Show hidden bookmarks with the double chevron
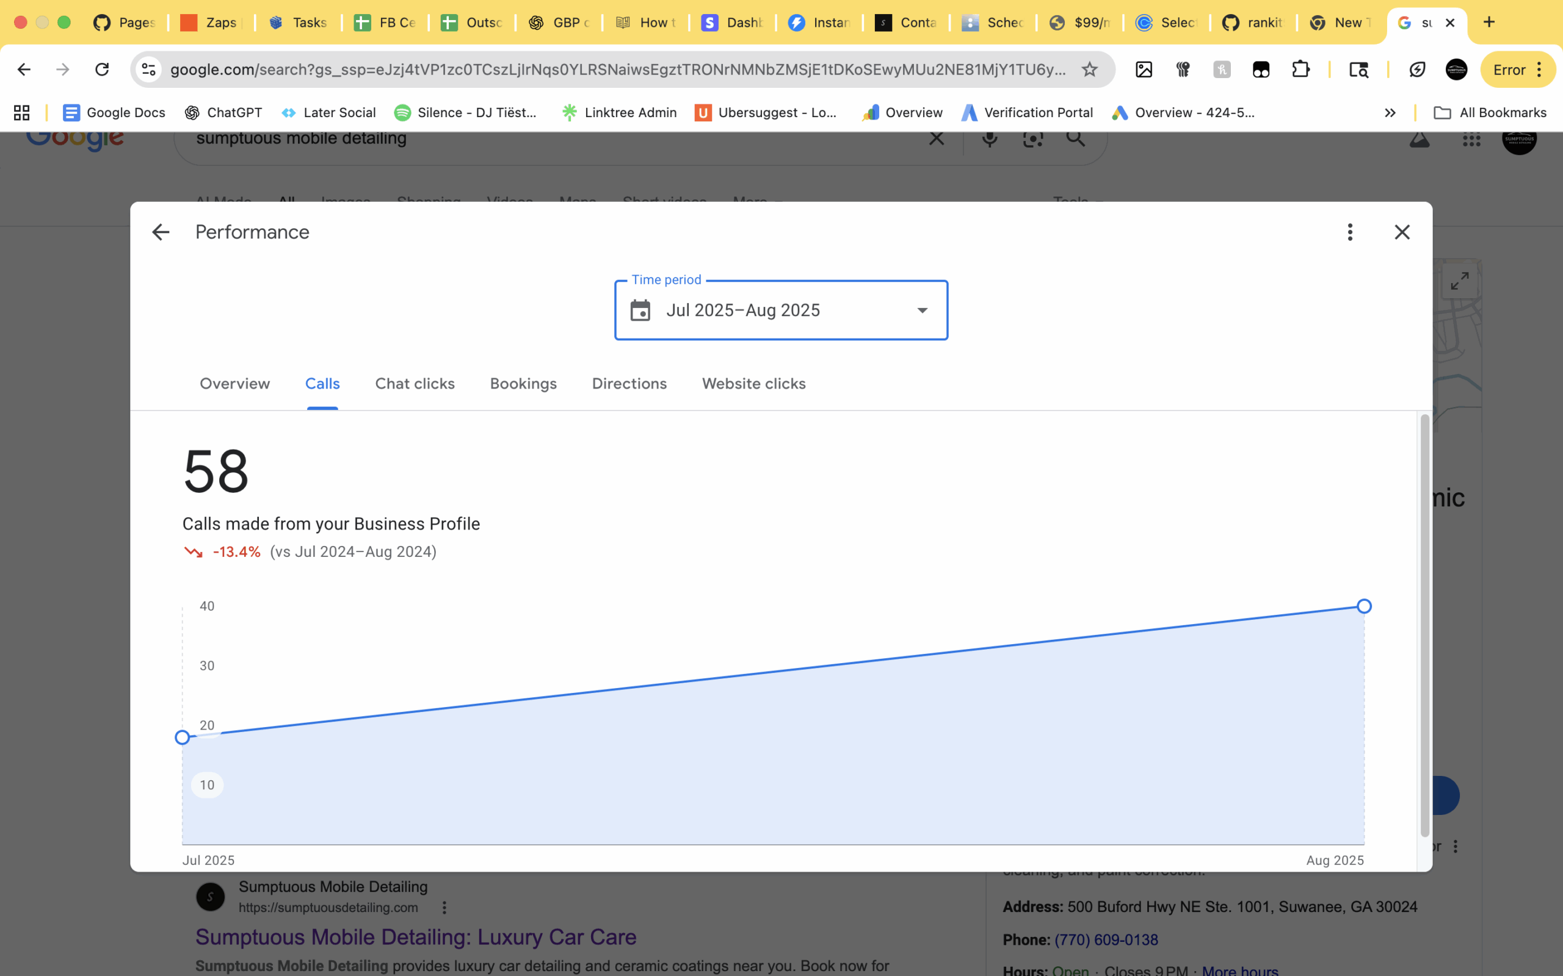The image size is (1563, 976). [1390, 112]
